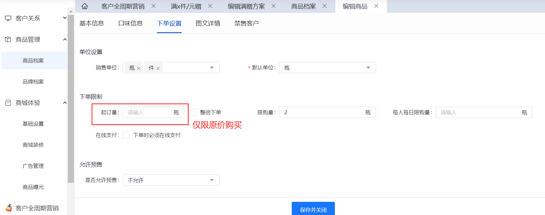
Task: Switch to the 基本信息 tab
Action: tap(92, 23)
